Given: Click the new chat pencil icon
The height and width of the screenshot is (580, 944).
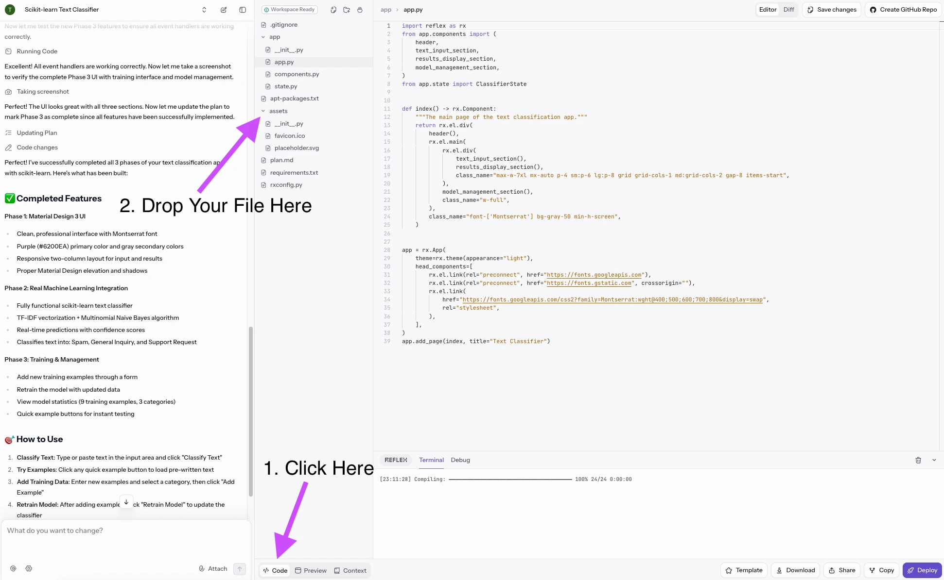Looking at the screenshot, I should click(x=224, y=10).
